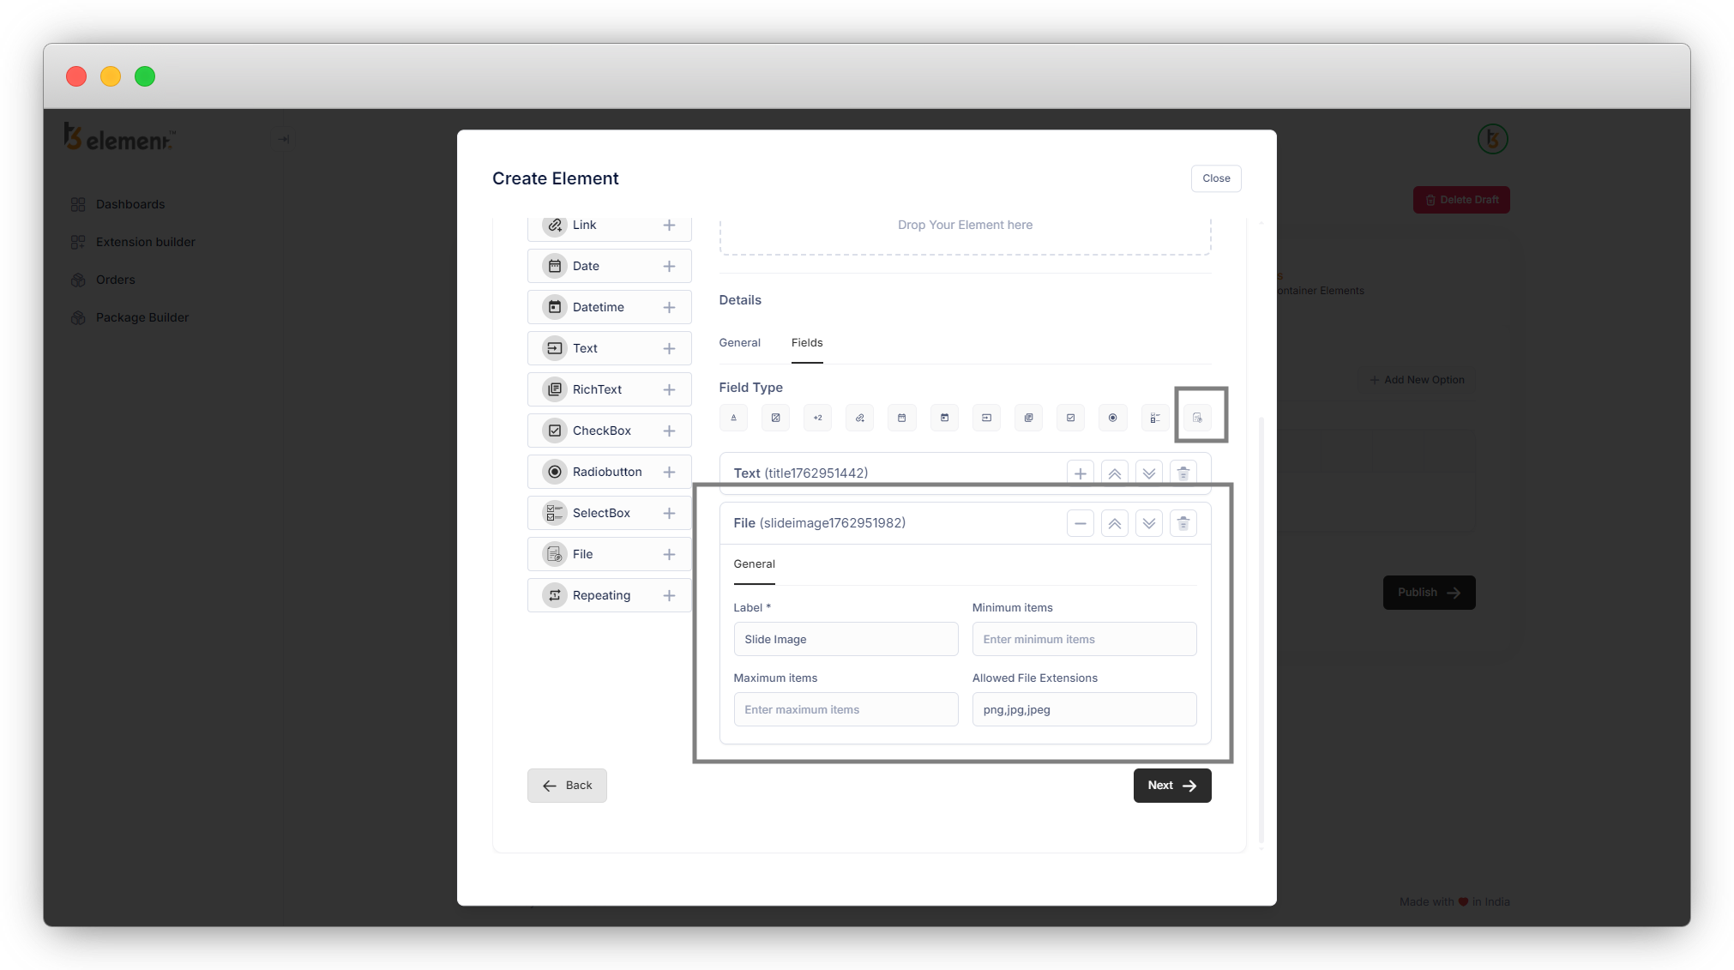Add the RichText element with plus
1734x970 pixels.
(669, 389)
